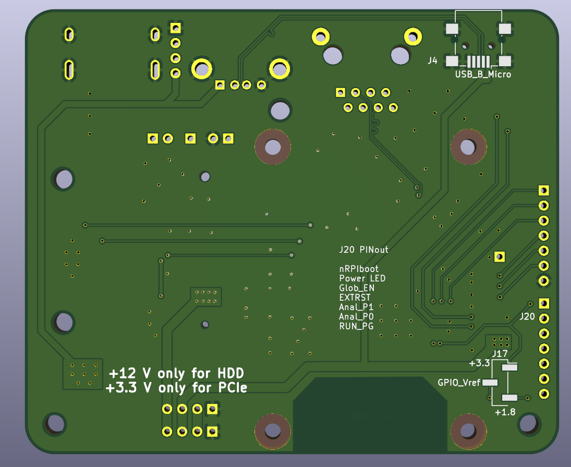Click the +1.8 voltage label
Image resolution: width=571 pixels, height=467 pixels.
click(x=505, y=412)
